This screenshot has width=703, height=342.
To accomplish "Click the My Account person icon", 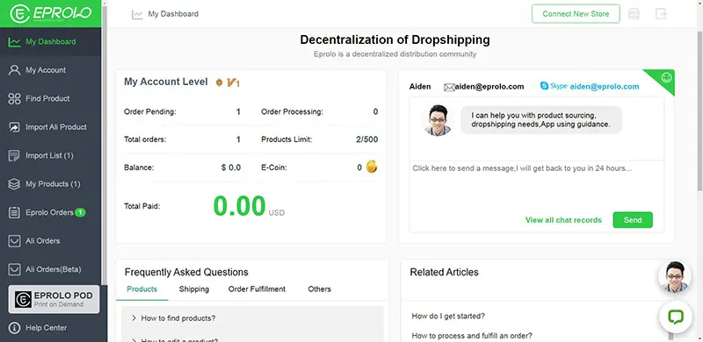I will (x=14, y=70).
